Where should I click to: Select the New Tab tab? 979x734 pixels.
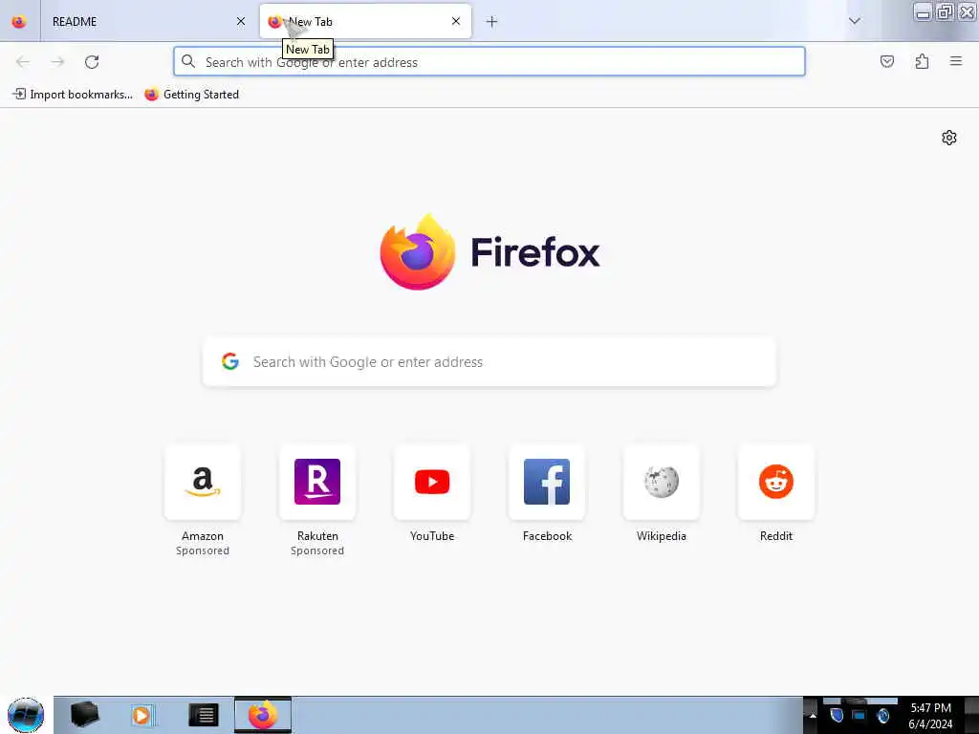click(x=365, y=22)
